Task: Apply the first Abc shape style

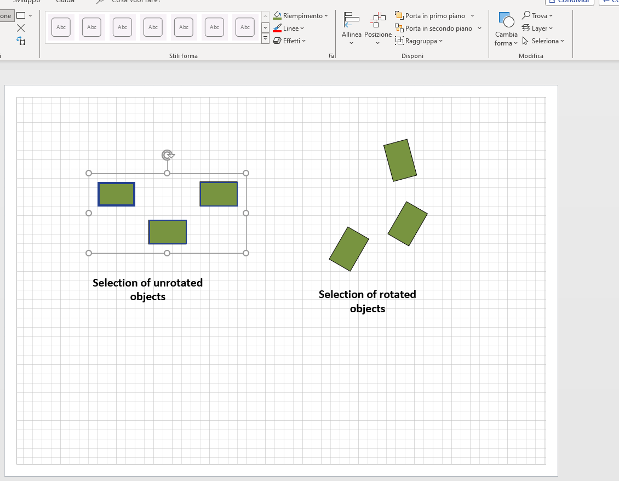Action: (61, 27)
